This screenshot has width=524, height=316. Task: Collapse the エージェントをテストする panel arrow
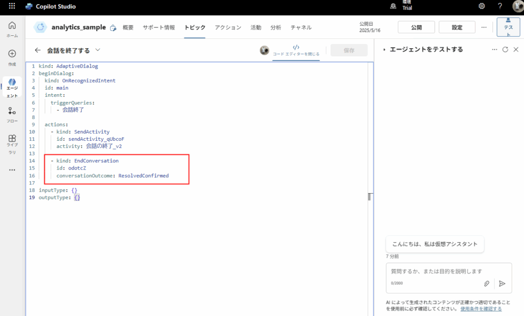coord(384,50)
